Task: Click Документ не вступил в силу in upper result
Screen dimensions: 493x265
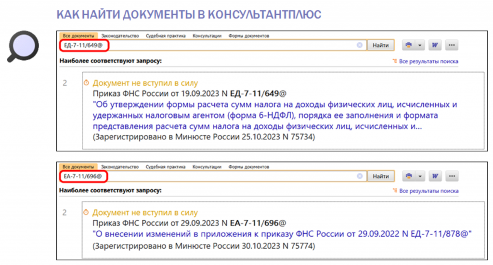Action: [145, 83]
